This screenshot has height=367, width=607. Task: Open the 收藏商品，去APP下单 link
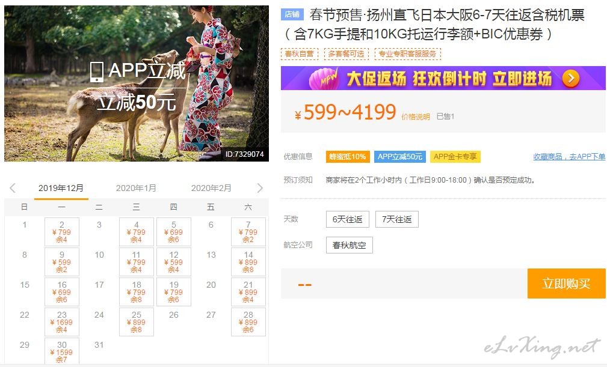569,156
